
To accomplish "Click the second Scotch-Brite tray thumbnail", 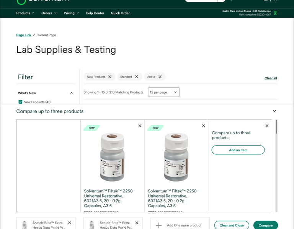I will (x=92, y=225).
